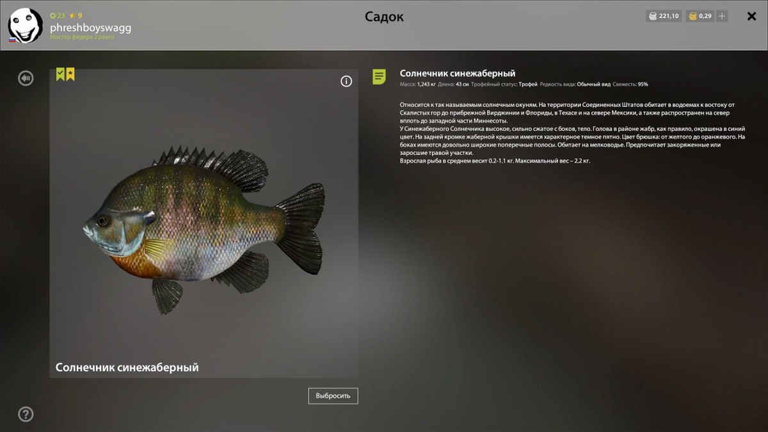The height and width of the screenshot is (432, 768).
Task: Click the green description note icon
Action: (x=380, y=77)
